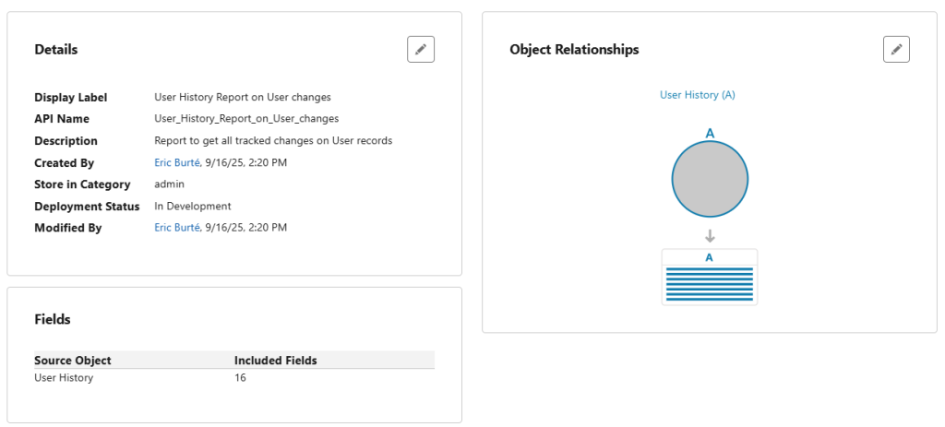This screenshot has width=945, height=427.
Task: Click the blue striped table diagram icon
Action: (710, 277)
